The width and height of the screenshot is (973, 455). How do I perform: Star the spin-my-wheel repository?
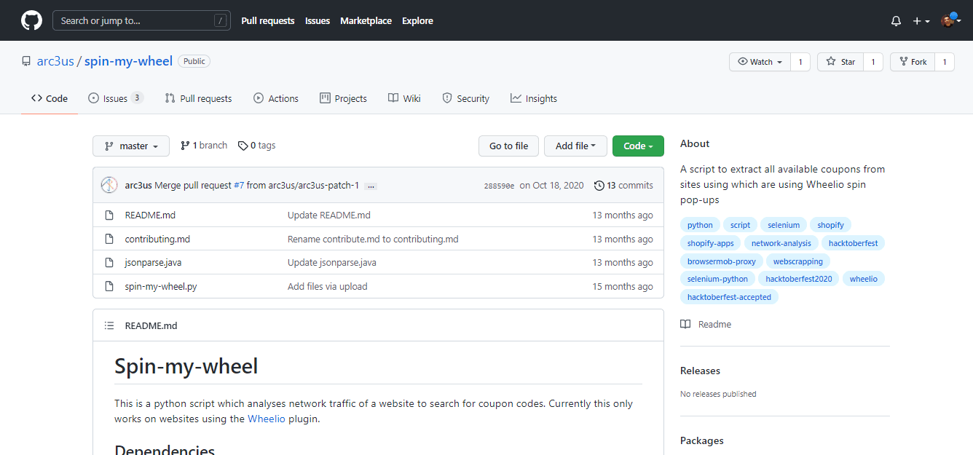pos(840,62)
